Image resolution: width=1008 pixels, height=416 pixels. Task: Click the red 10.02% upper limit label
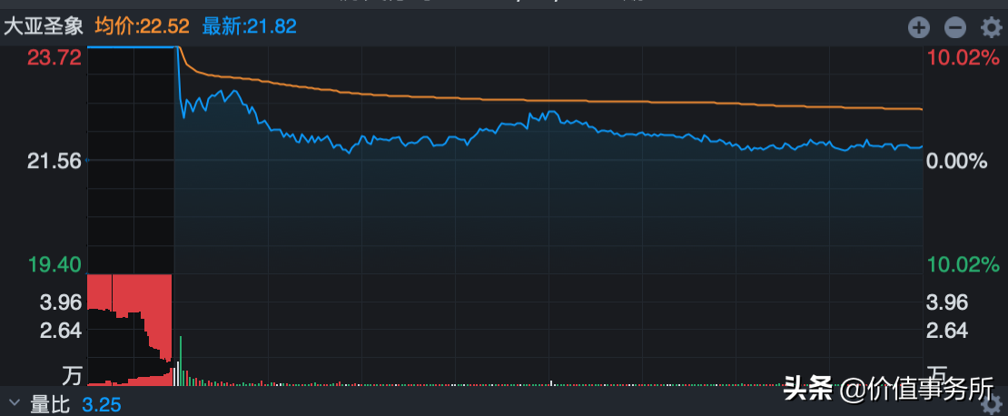963,58
